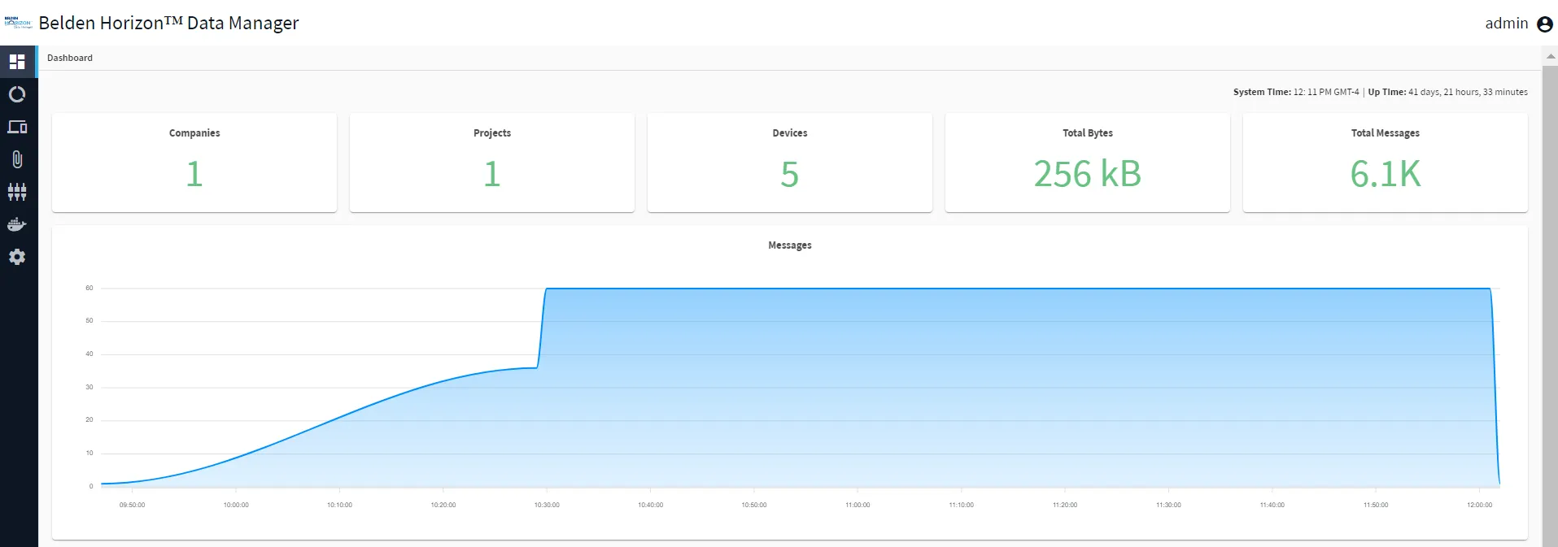Screen dimensions: 1558x547
Task: Open the connectors plug-row icon in sidebar
Action: tap(17, 192)
